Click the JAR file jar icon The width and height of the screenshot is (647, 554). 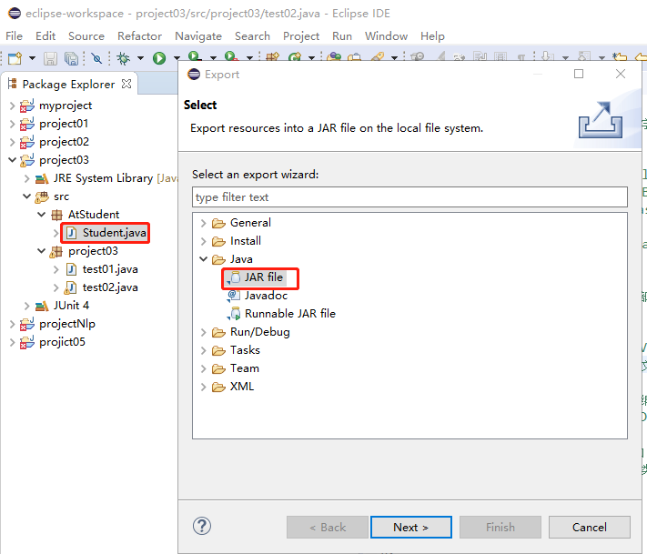tap(234, 277)
